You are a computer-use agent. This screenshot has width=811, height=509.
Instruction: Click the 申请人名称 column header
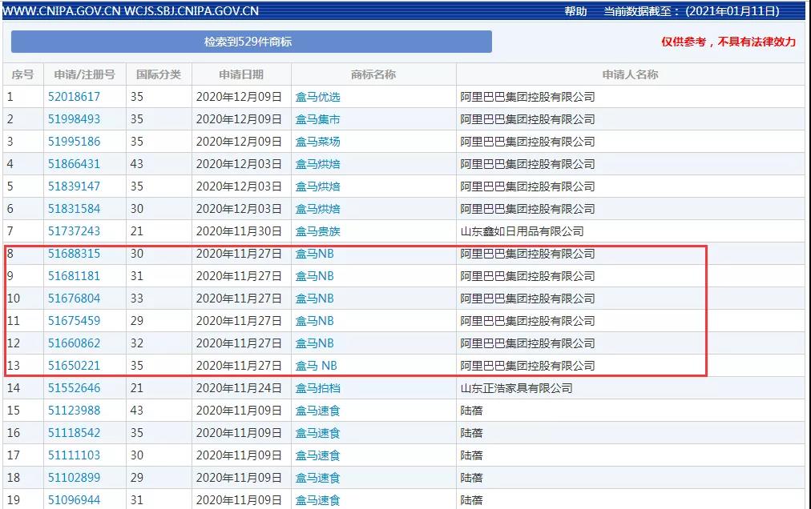pyautogui.click(x=630, y=74)
